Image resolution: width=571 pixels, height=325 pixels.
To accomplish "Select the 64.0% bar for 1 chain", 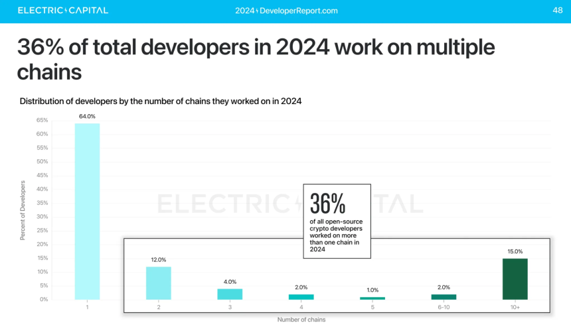I will 88,212.
